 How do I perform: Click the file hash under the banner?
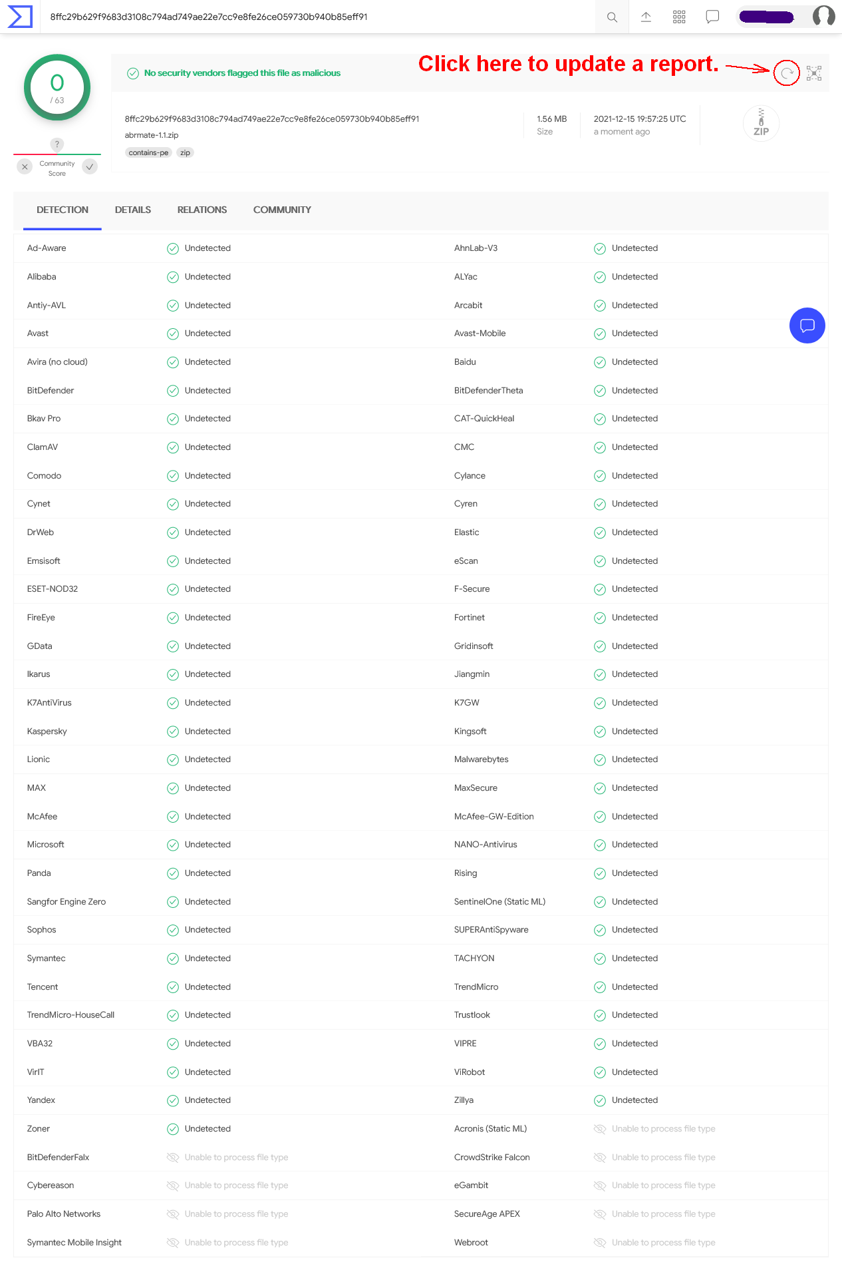coord(272,119)
